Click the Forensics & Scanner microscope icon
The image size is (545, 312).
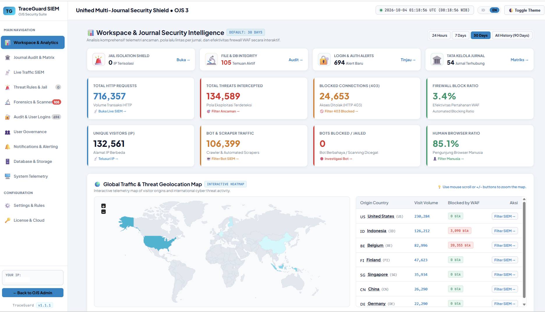pos(8,102)
